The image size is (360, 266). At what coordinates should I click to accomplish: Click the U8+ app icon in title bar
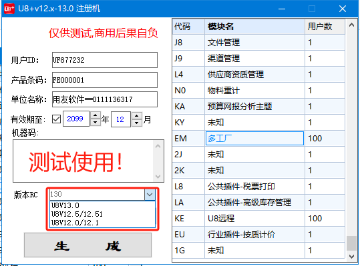point(9,9)
